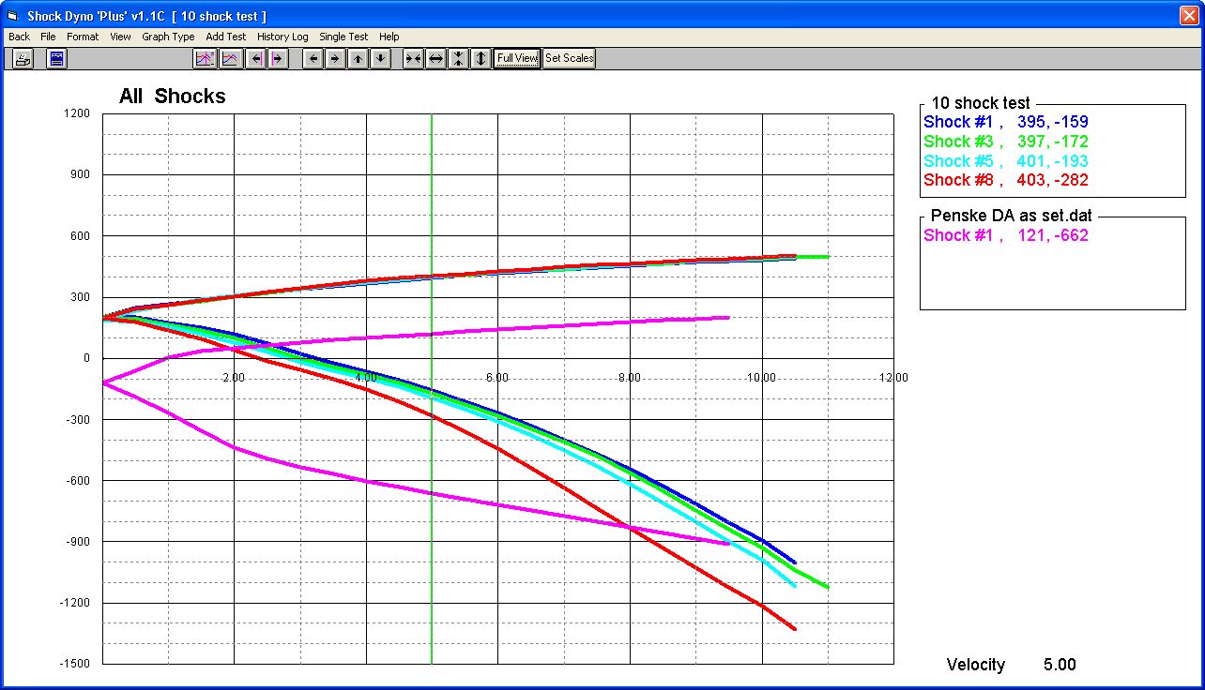Screen dimensions: 1205x690
Task: Select Shock #8 in the legend
Action: pos(1006,180)
